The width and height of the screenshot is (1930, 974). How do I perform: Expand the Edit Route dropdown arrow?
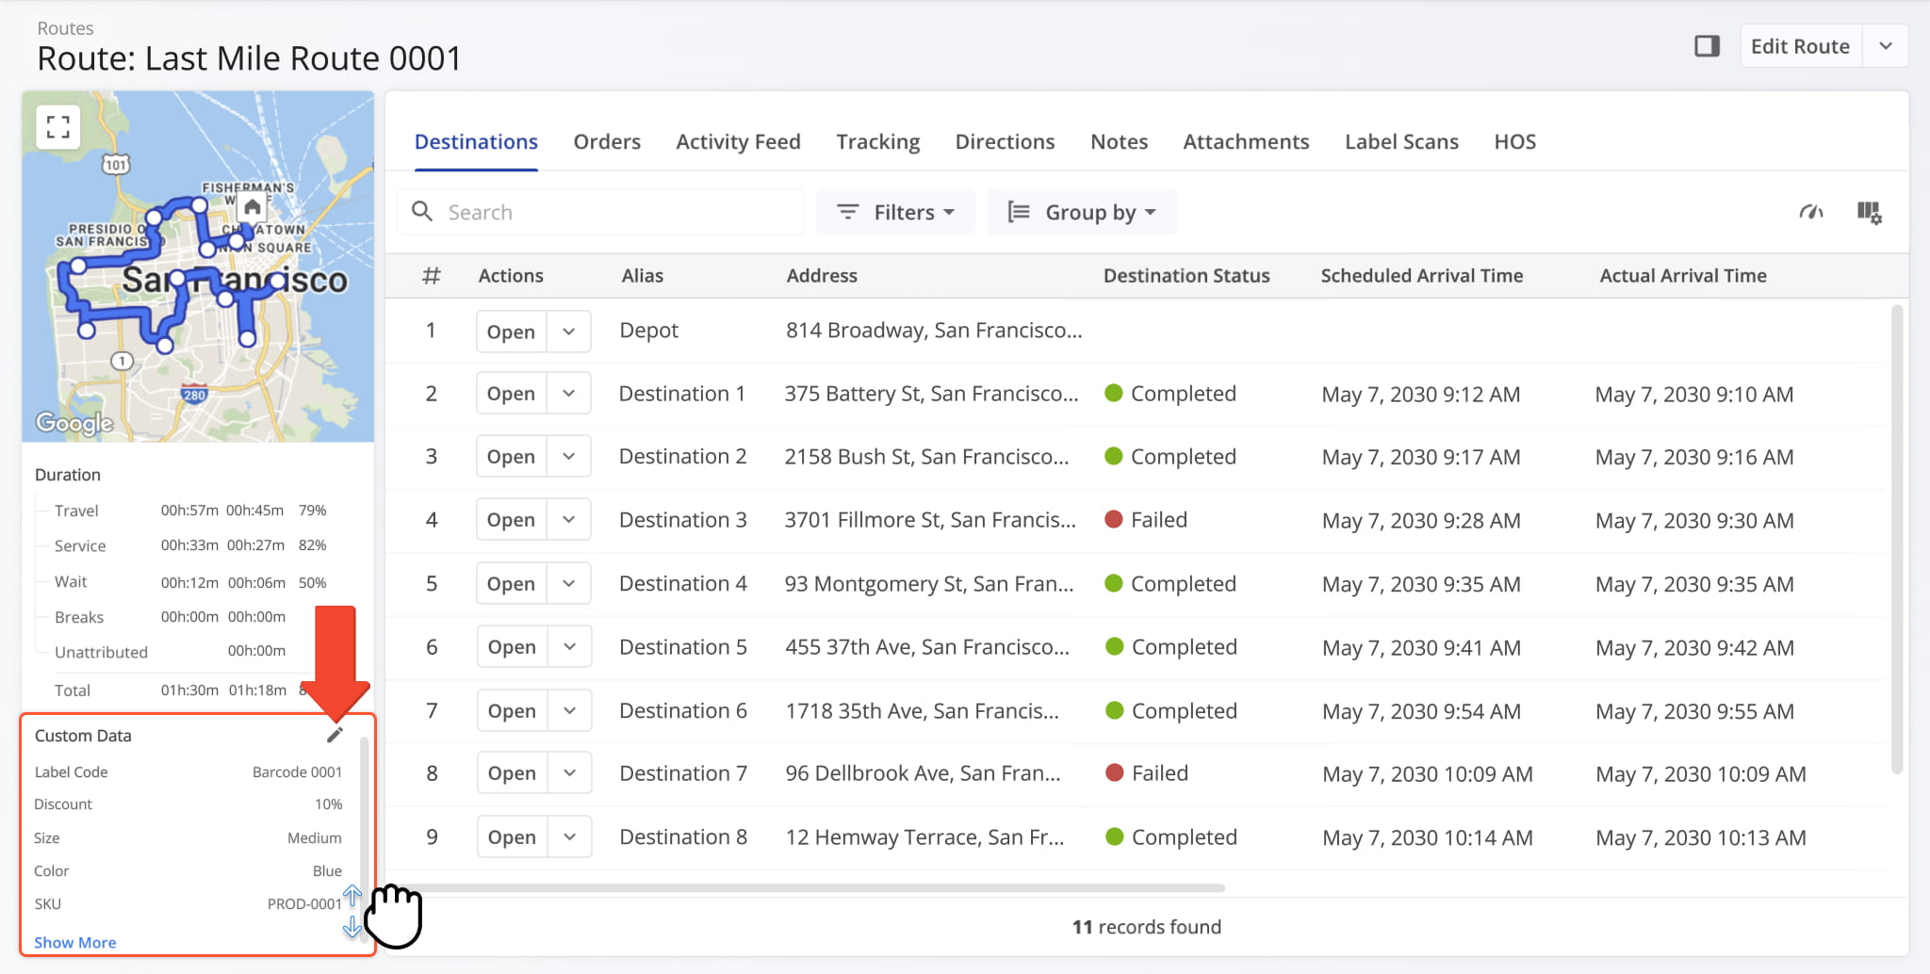[1885, 46]
